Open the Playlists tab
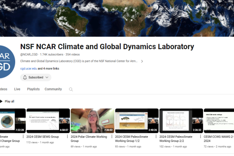Image resolution: width=234 pixels, height=156 pixels. click(x=33, y=89)
